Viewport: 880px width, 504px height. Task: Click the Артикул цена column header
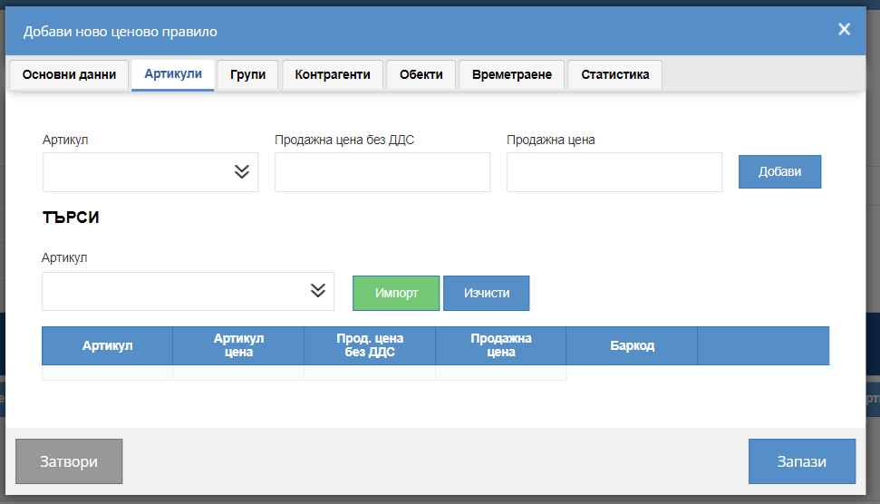(238, 345)
